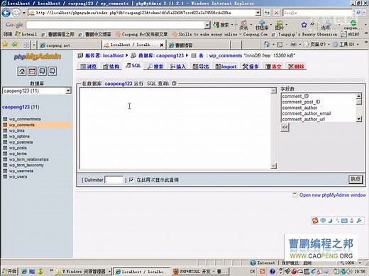Click wp_links table browse icon
Screen dimensions: 369x276
point(5,130)
